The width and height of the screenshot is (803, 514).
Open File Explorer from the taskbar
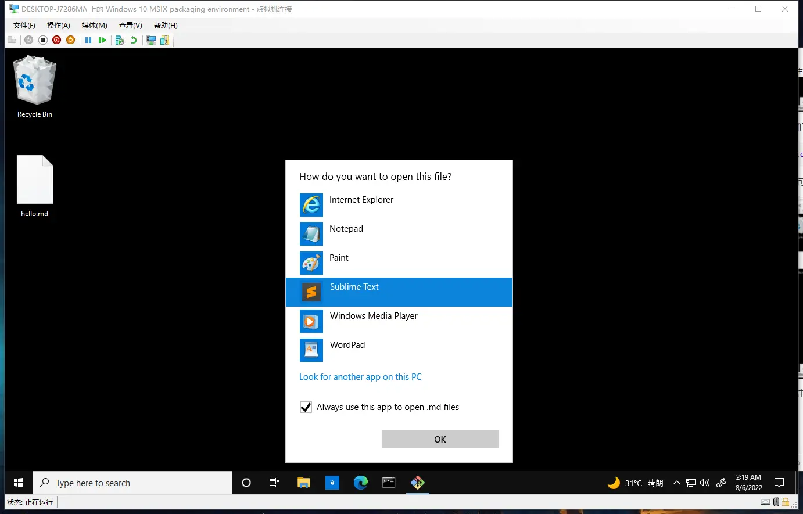(303, 483)
